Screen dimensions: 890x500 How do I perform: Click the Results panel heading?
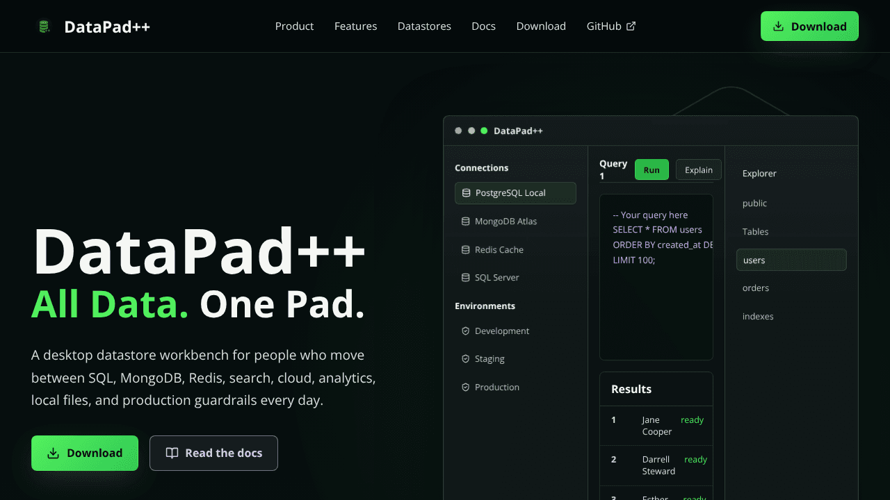(x=631, y=389)
